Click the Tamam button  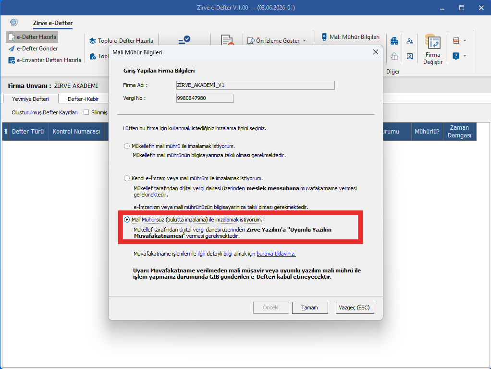coord(310,308)
